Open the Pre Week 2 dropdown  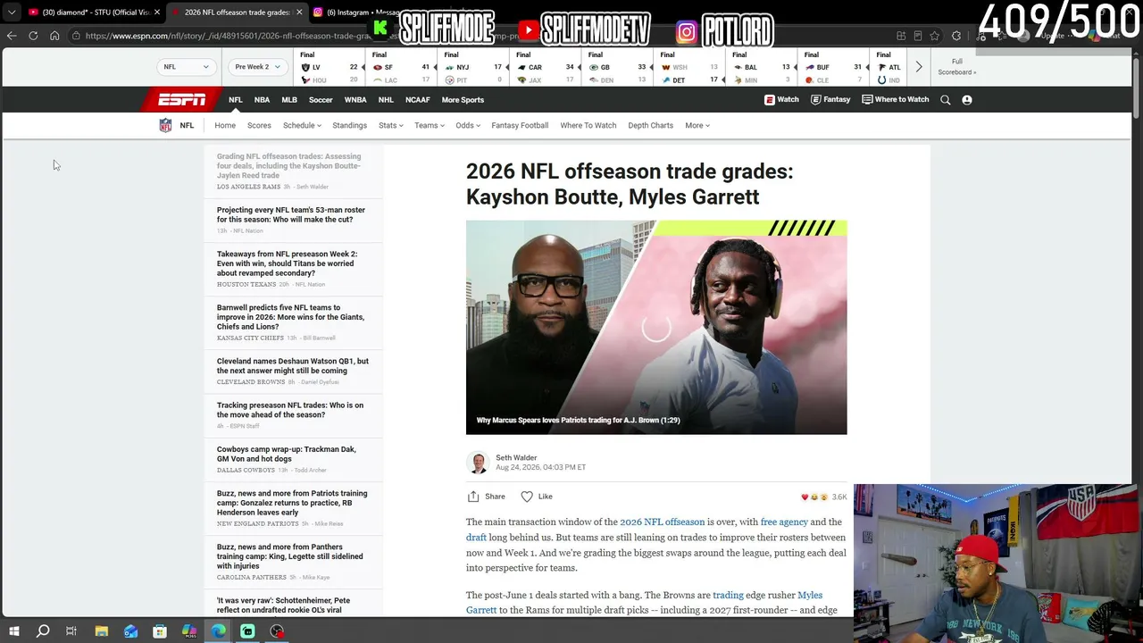(257, 67)
